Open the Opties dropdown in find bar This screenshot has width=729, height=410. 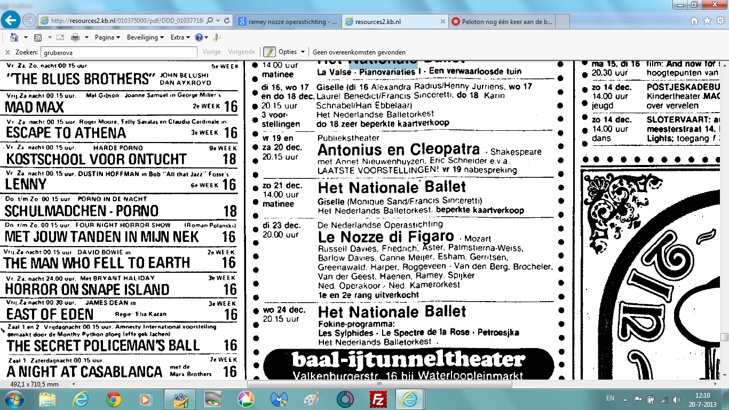click(291, 52)
